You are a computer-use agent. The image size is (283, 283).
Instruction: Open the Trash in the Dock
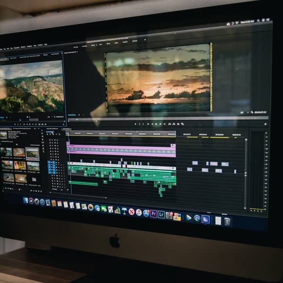(227, 221)
